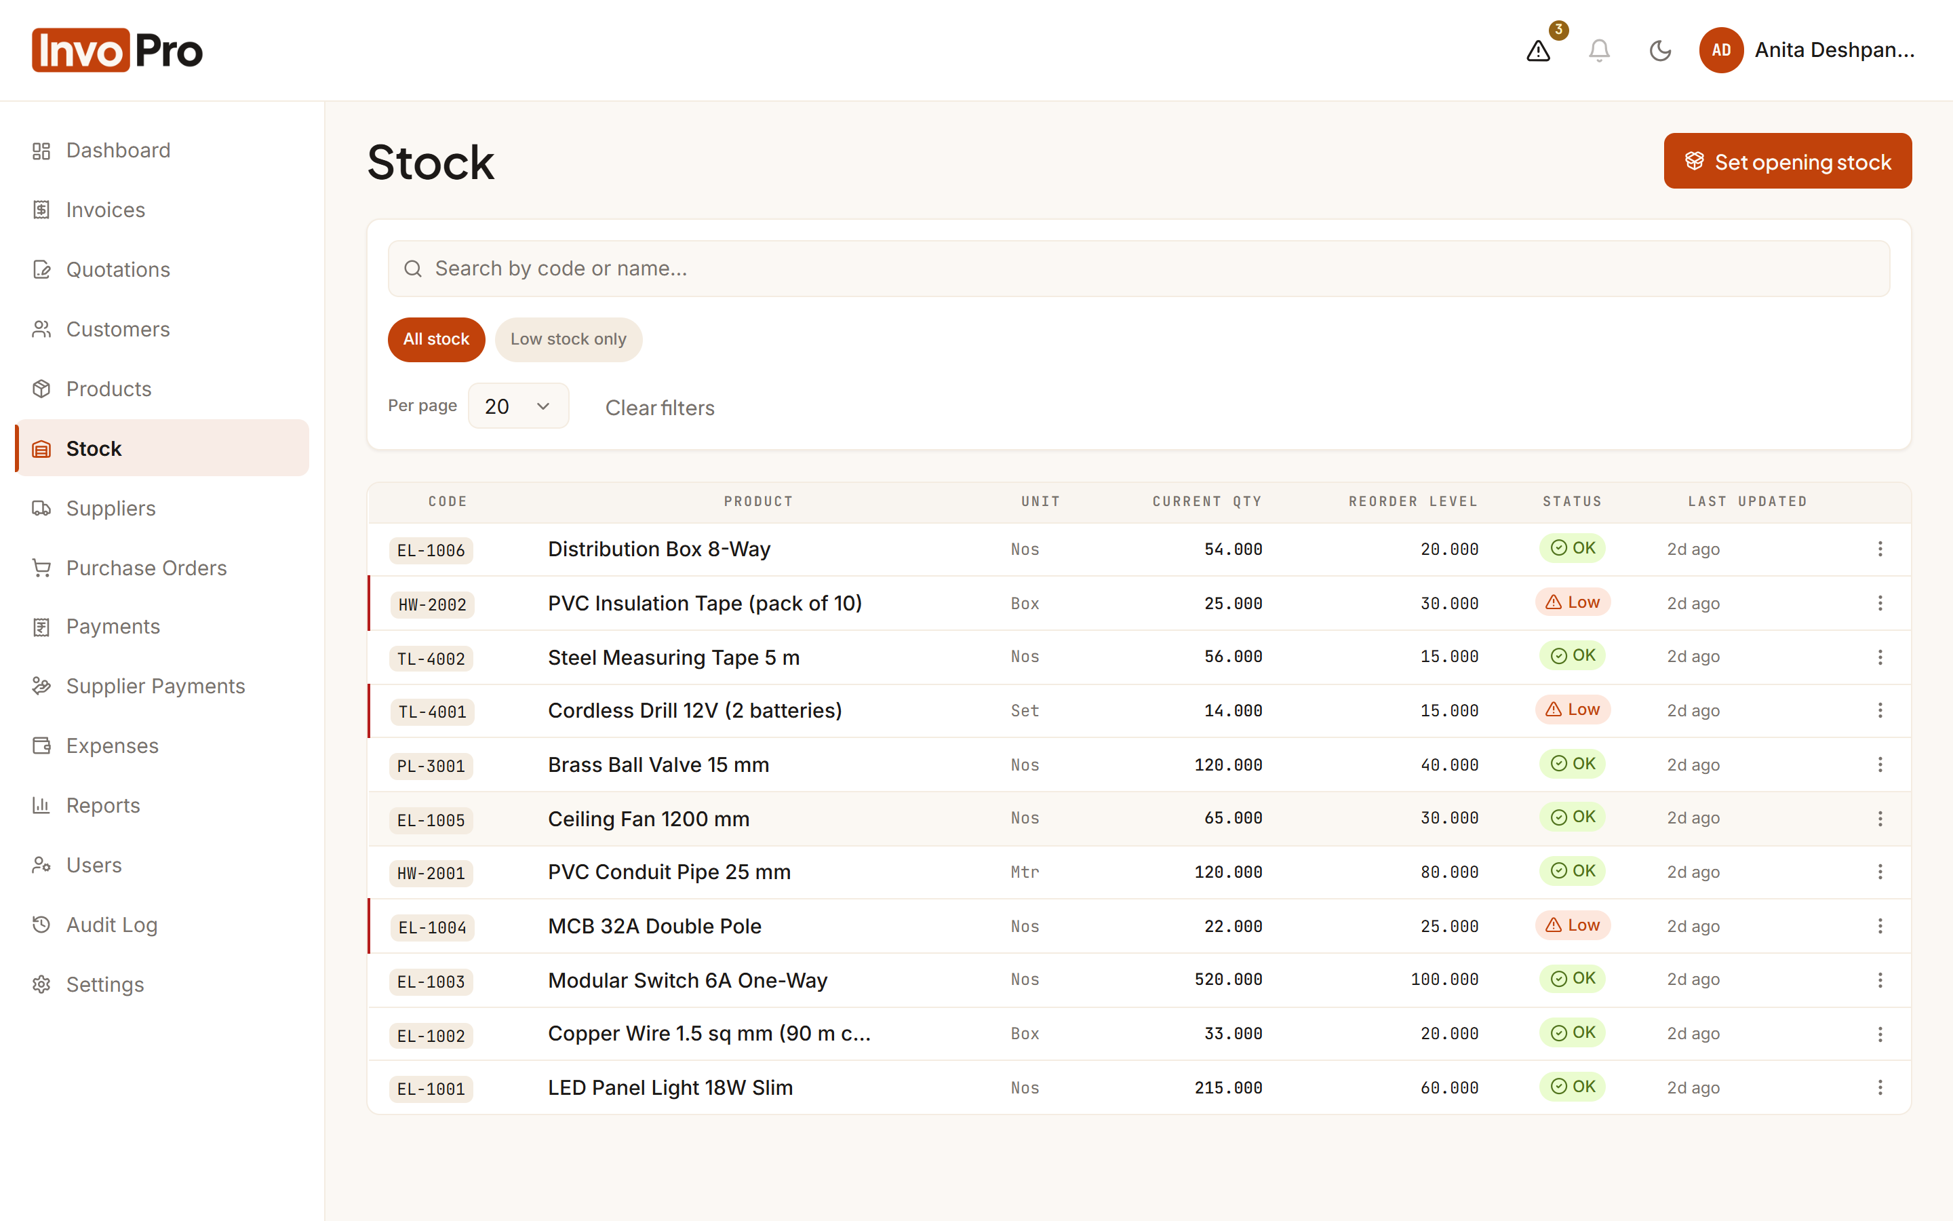
Task: Focus the Search by code or name field
Action: 1139,269
